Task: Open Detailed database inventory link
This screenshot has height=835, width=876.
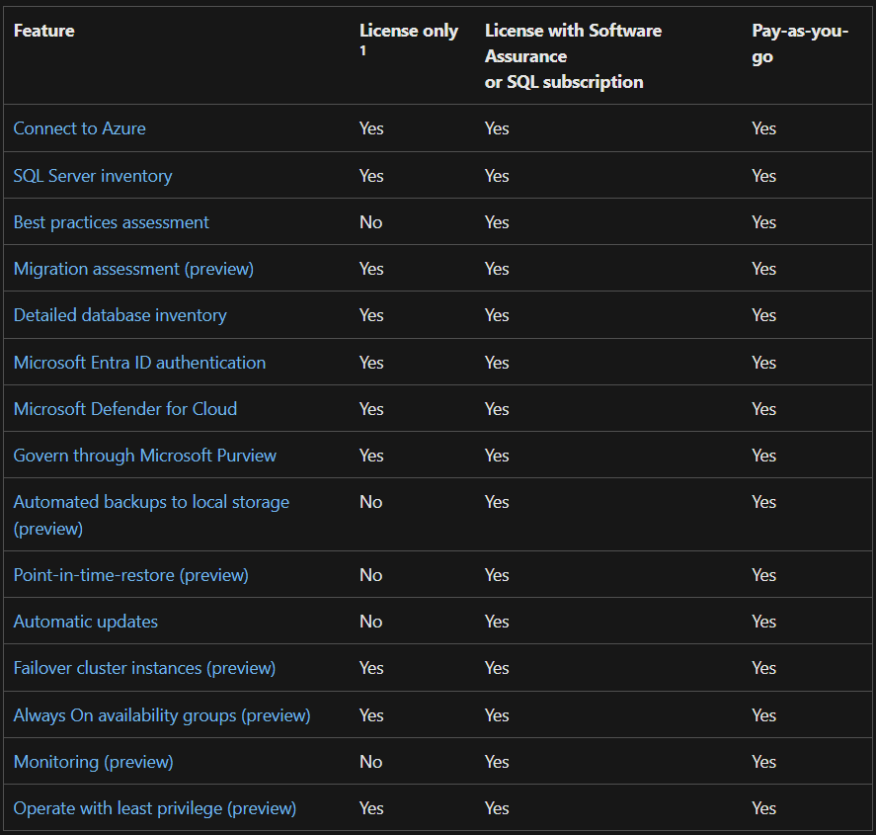Action: (x=119, y=315)
